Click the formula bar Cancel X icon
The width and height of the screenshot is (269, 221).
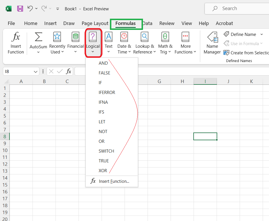[51, 71]
